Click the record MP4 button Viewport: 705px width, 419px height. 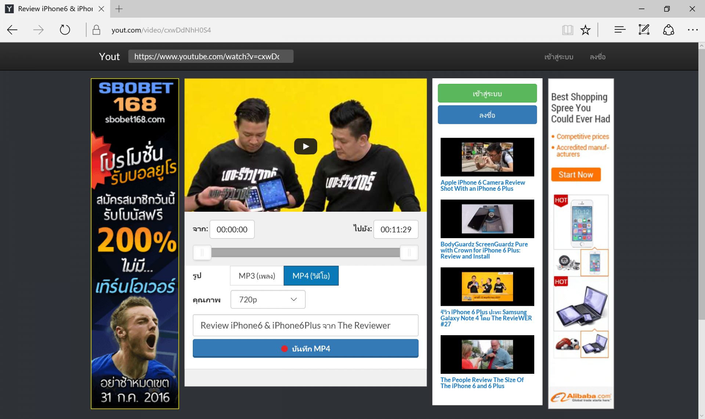[x=305, y=348]
